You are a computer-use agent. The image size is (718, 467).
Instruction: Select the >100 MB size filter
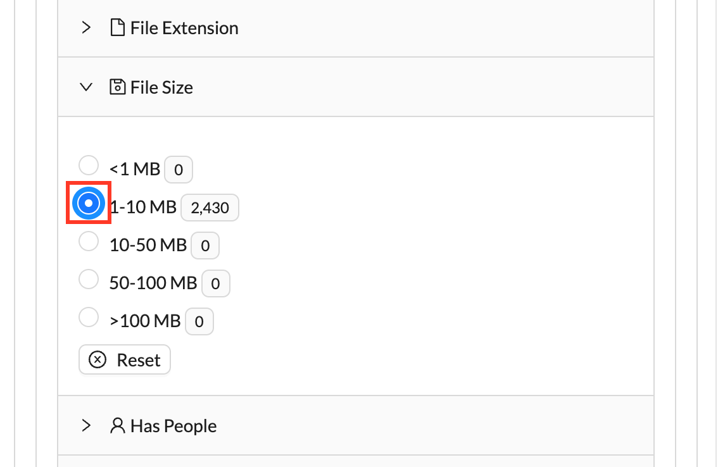click(x=89, y=317)
